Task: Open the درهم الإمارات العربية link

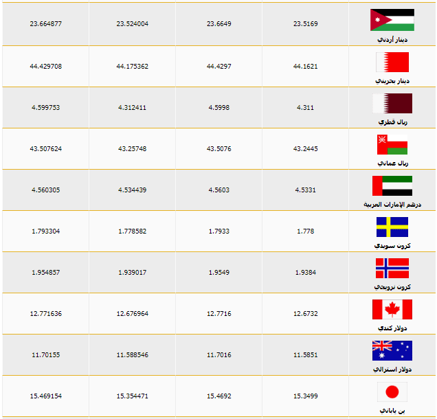Action: 392,205
